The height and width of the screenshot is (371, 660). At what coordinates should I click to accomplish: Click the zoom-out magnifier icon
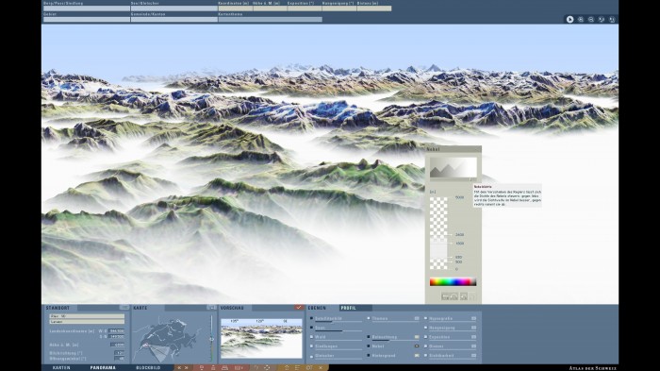[591, 20]
